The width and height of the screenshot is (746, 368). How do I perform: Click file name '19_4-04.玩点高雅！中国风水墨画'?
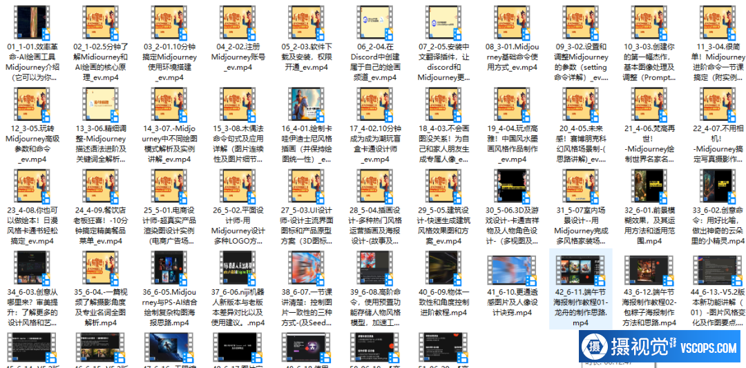click(x=513, y=144)
